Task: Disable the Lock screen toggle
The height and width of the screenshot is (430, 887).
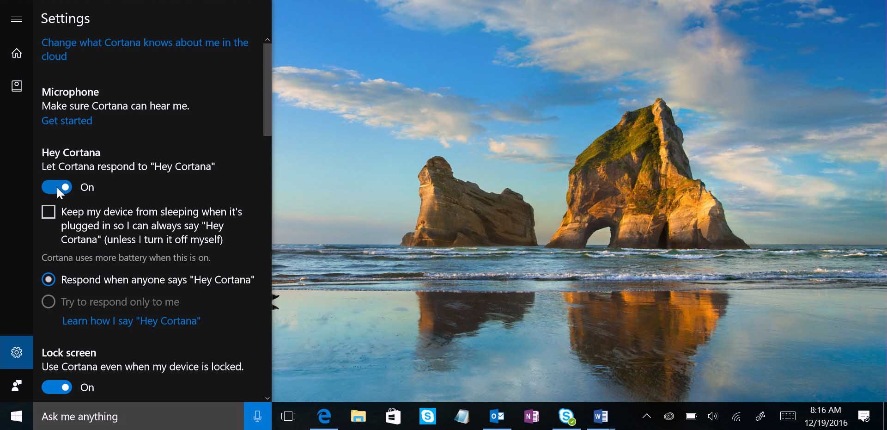Action: click(x=57, y=387)
